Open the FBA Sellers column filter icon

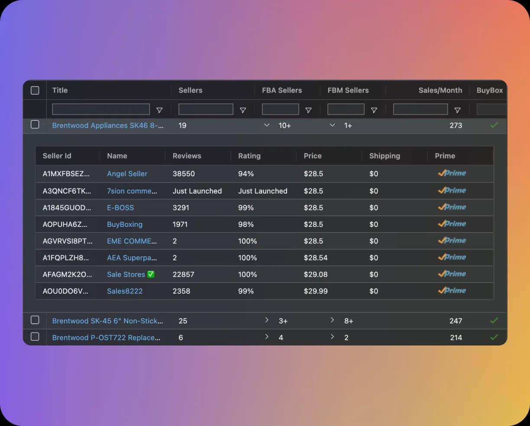pos(308,110)
